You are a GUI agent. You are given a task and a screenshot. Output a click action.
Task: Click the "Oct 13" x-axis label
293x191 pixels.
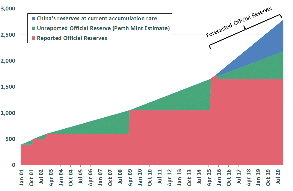coord(189,177)
